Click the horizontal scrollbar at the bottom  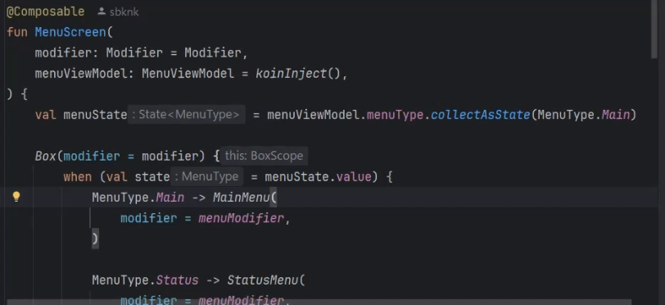tap(319, 303)
